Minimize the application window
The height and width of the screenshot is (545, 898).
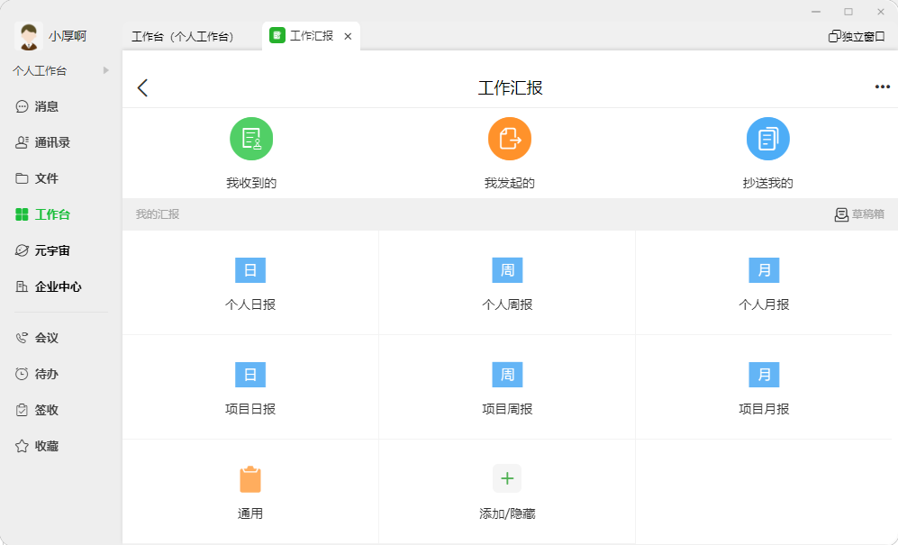click(x=816, y=12)
